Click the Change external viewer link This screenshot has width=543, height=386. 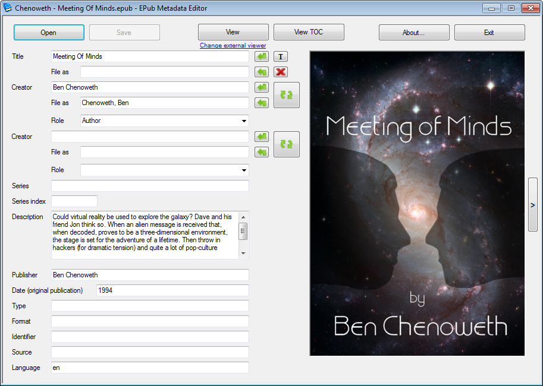233,46
